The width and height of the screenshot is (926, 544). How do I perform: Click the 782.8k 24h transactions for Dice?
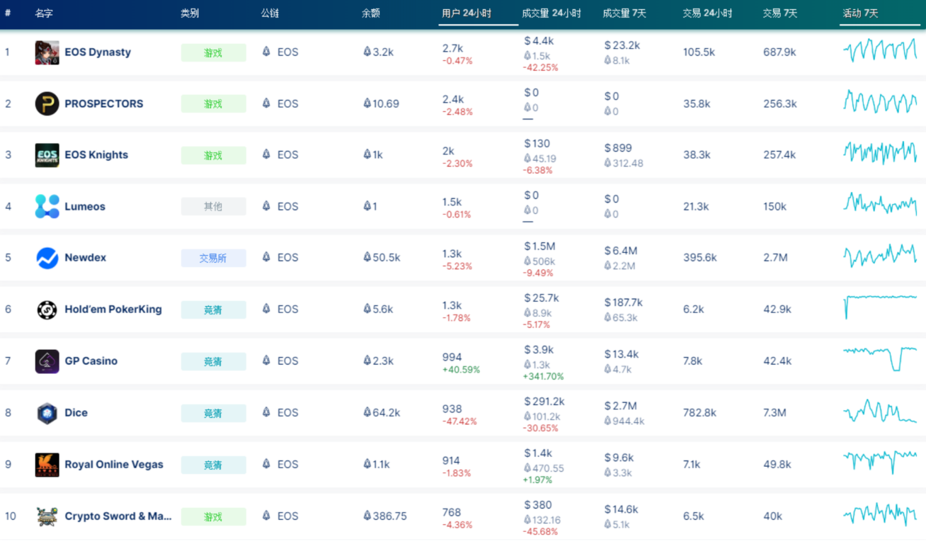point(699,413)
